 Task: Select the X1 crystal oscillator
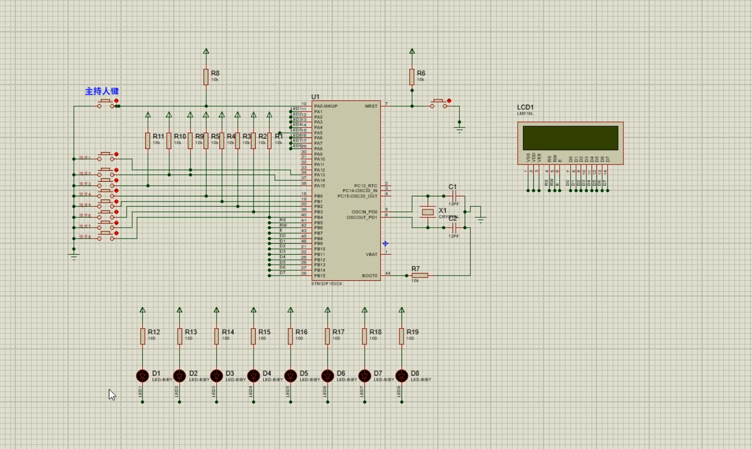pos(428,211)
